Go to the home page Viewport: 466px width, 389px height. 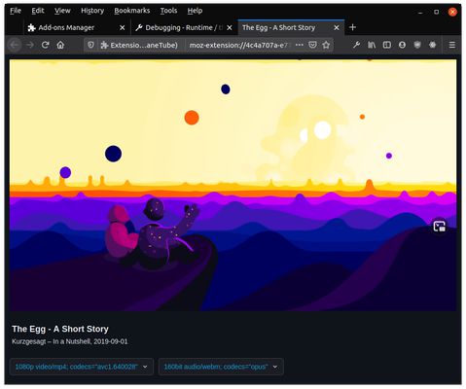[60, 45]
